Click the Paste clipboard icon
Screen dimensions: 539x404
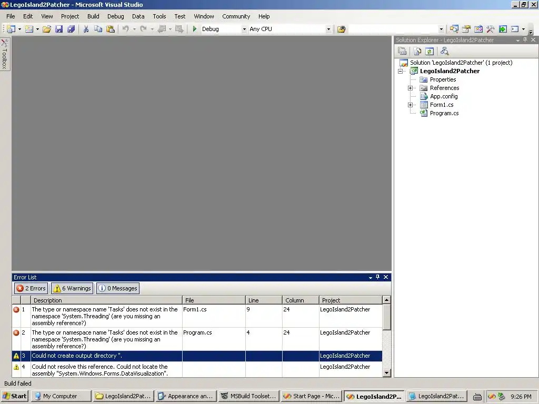click(x=111, y=29)
